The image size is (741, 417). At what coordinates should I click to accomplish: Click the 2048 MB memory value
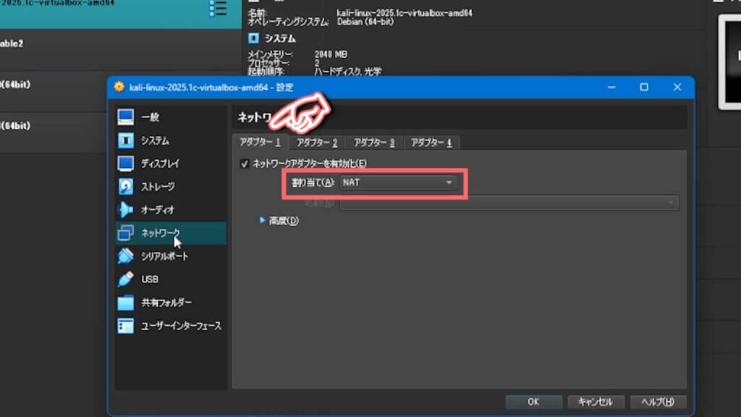tap(331, 54)
